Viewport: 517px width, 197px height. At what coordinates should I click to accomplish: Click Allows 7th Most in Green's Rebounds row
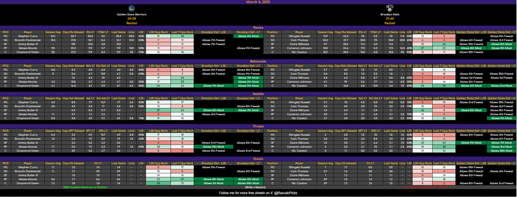coord(213,86)
